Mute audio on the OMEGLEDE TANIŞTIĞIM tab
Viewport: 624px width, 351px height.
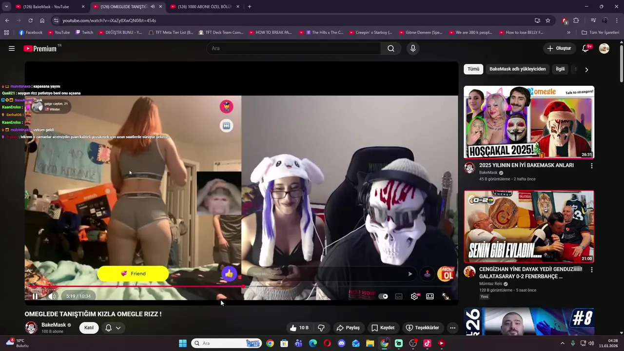coord(153,7)
